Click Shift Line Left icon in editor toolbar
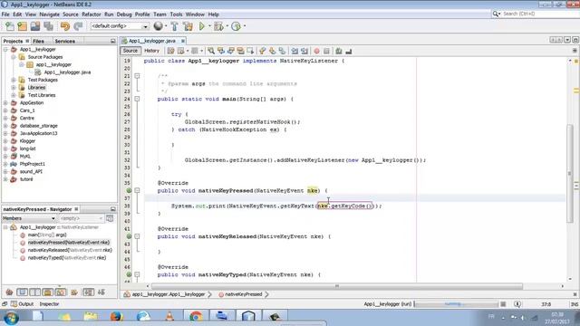Screen dimensions: 580x326 click(x=295, y=51)
